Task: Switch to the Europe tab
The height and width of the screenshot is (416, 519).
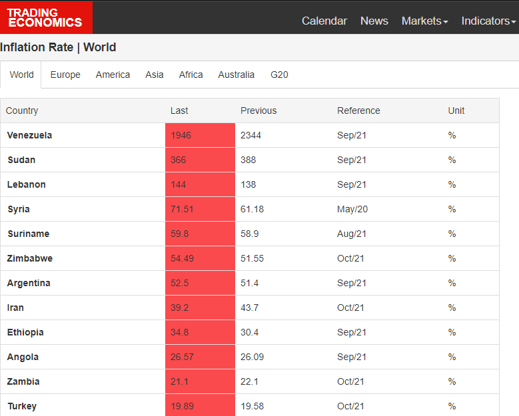Action: [65, 75]
